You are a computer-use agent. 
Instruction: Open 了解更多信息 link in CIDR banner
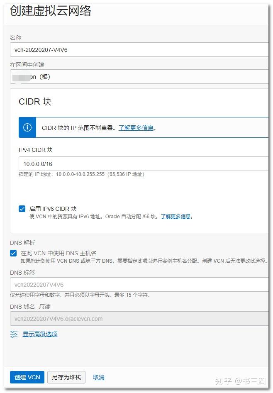(x=136, y=128)
